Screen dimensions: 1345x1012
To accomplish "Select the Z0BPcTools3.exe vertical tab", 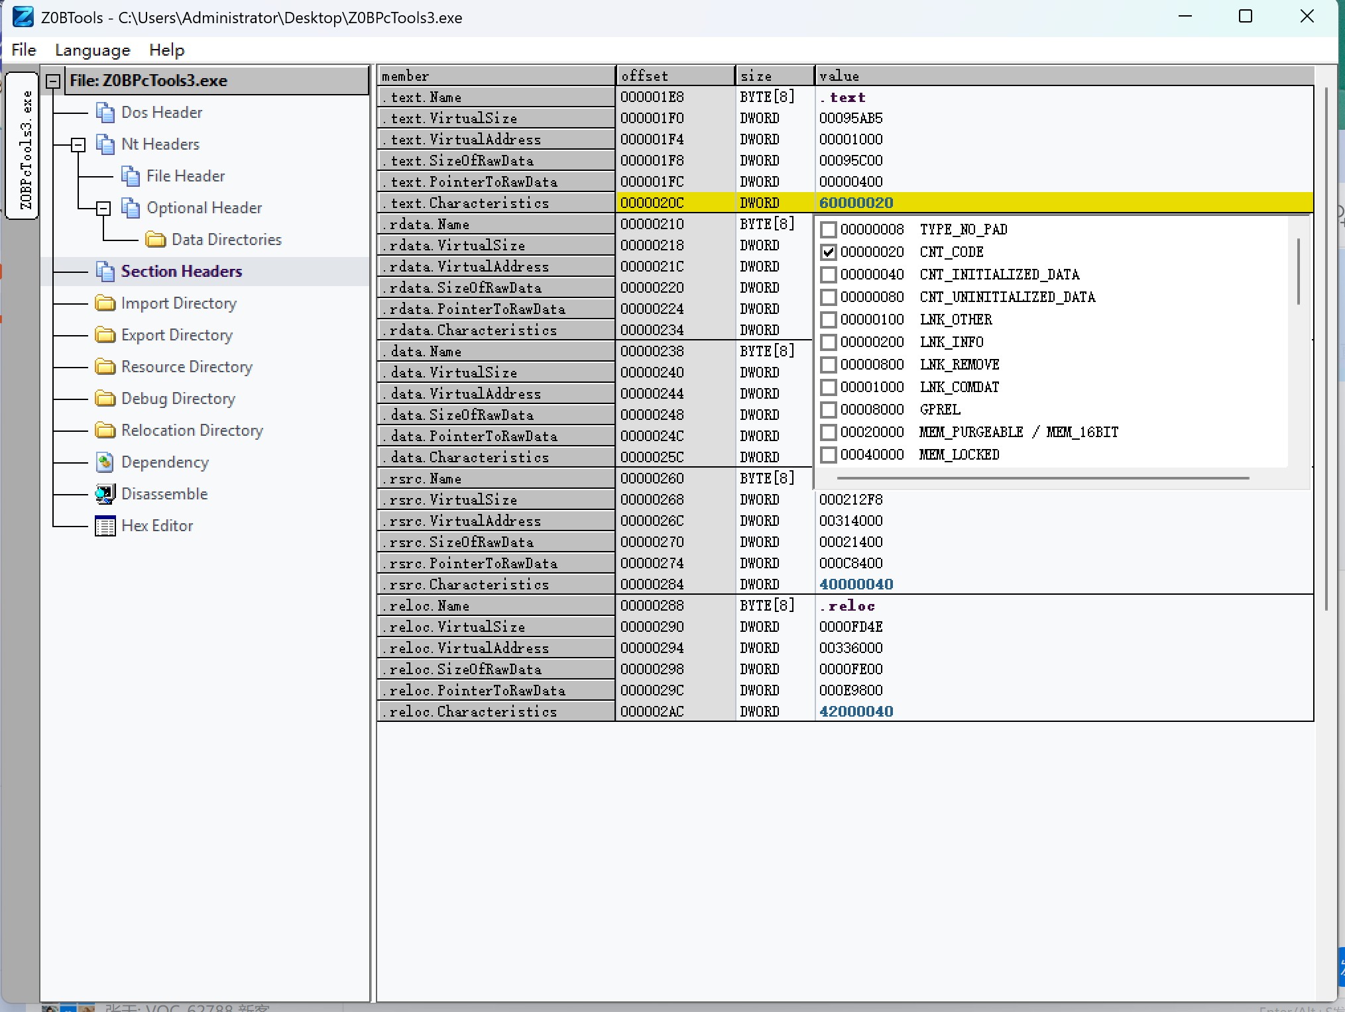I will tap(22, 146).
